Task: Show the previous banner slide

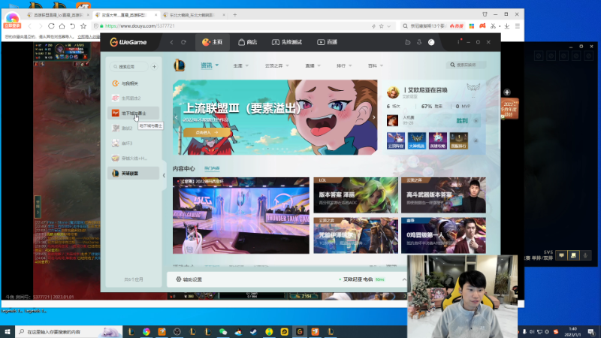Action: click(x=177, y=117)
